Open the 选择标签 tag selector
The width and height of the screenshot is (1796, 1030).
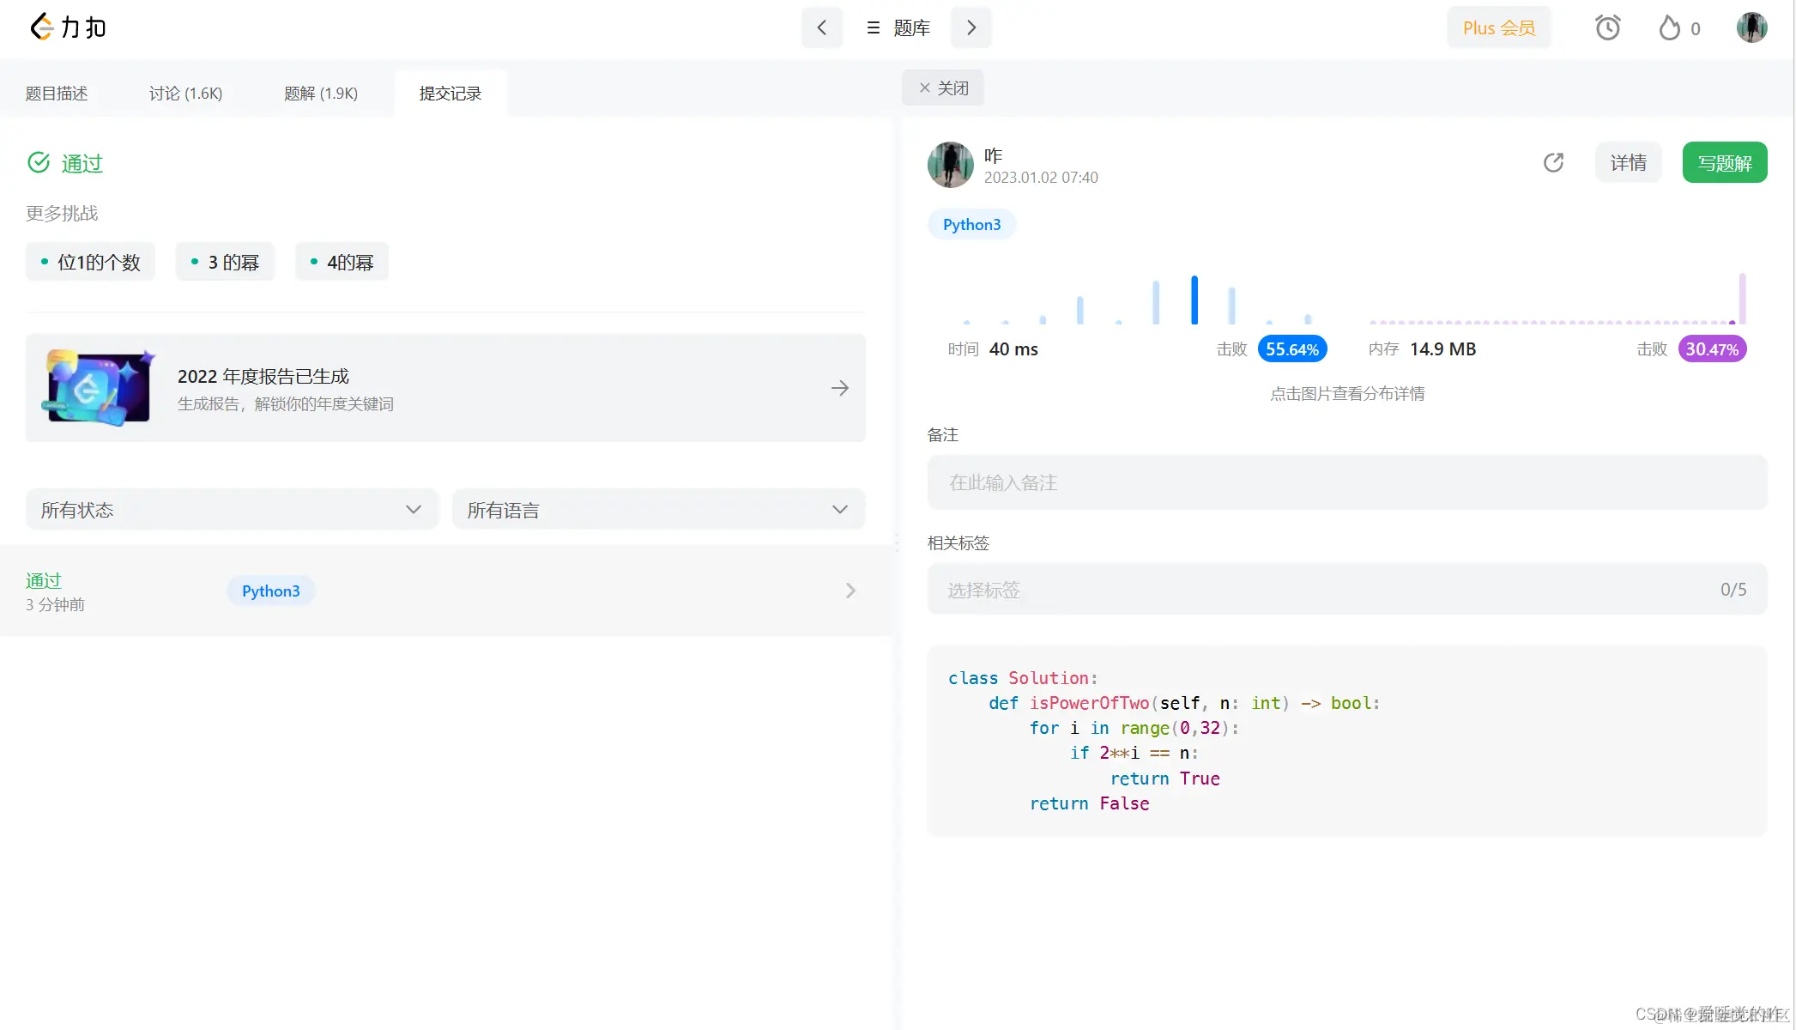[x=1346, y=590]
